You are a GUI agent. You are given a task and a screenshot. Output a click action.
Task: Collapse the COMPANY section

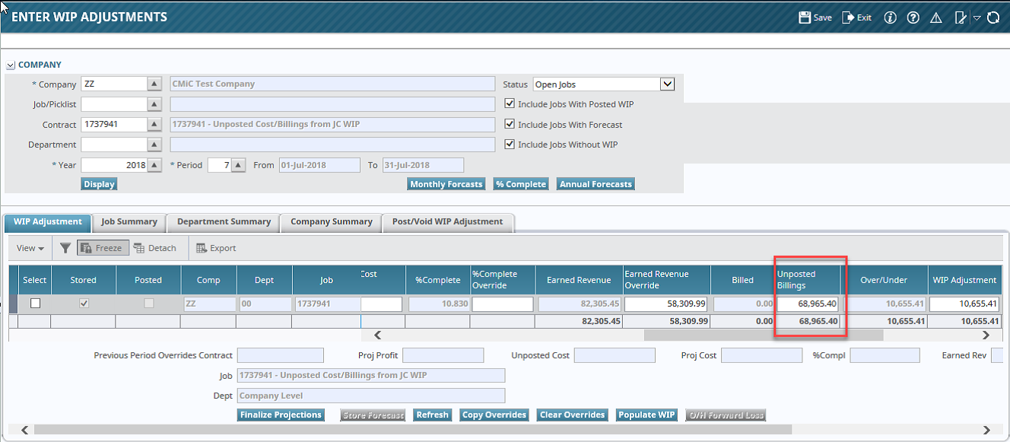tap(10, 65)
